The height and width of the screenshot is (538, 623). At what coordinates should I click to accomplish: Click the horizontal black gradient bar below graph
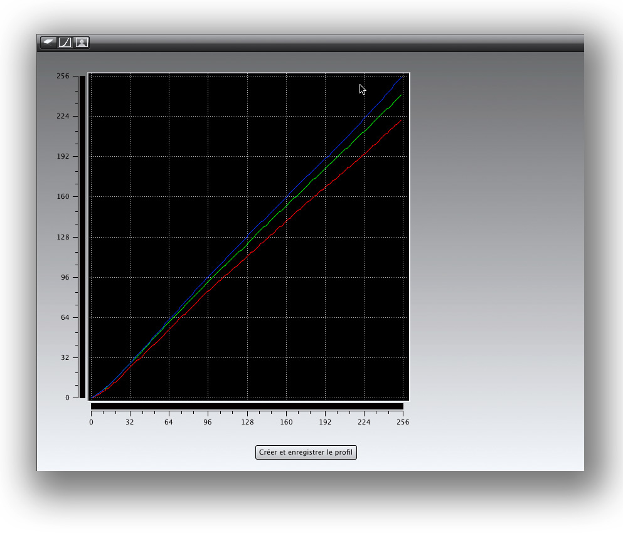click(x=247, y=406)
